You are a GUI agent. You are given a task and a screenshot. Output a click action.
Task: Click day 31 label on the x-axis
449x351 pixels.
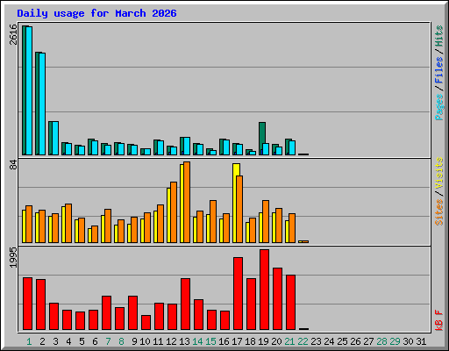click(x=421, y=341)
